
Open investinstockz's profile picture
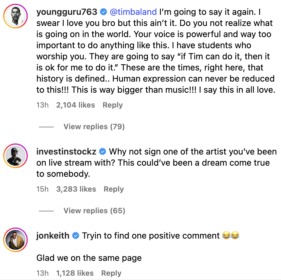point(15,155)
